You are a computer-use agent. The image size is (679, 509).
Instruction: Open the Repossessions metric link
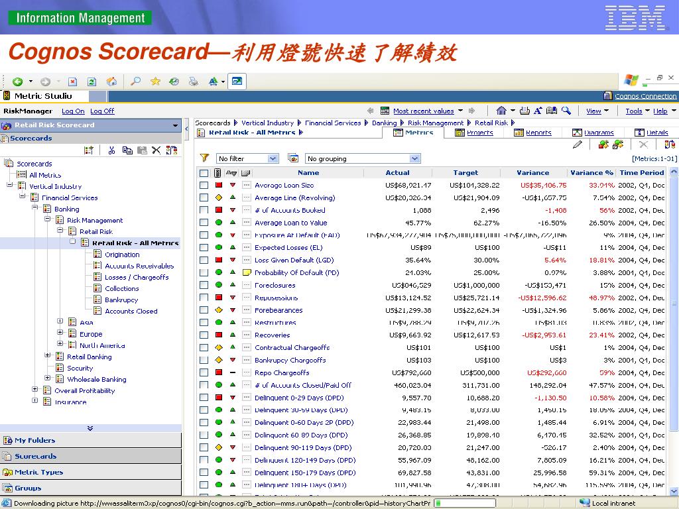(x=277, y=298)
